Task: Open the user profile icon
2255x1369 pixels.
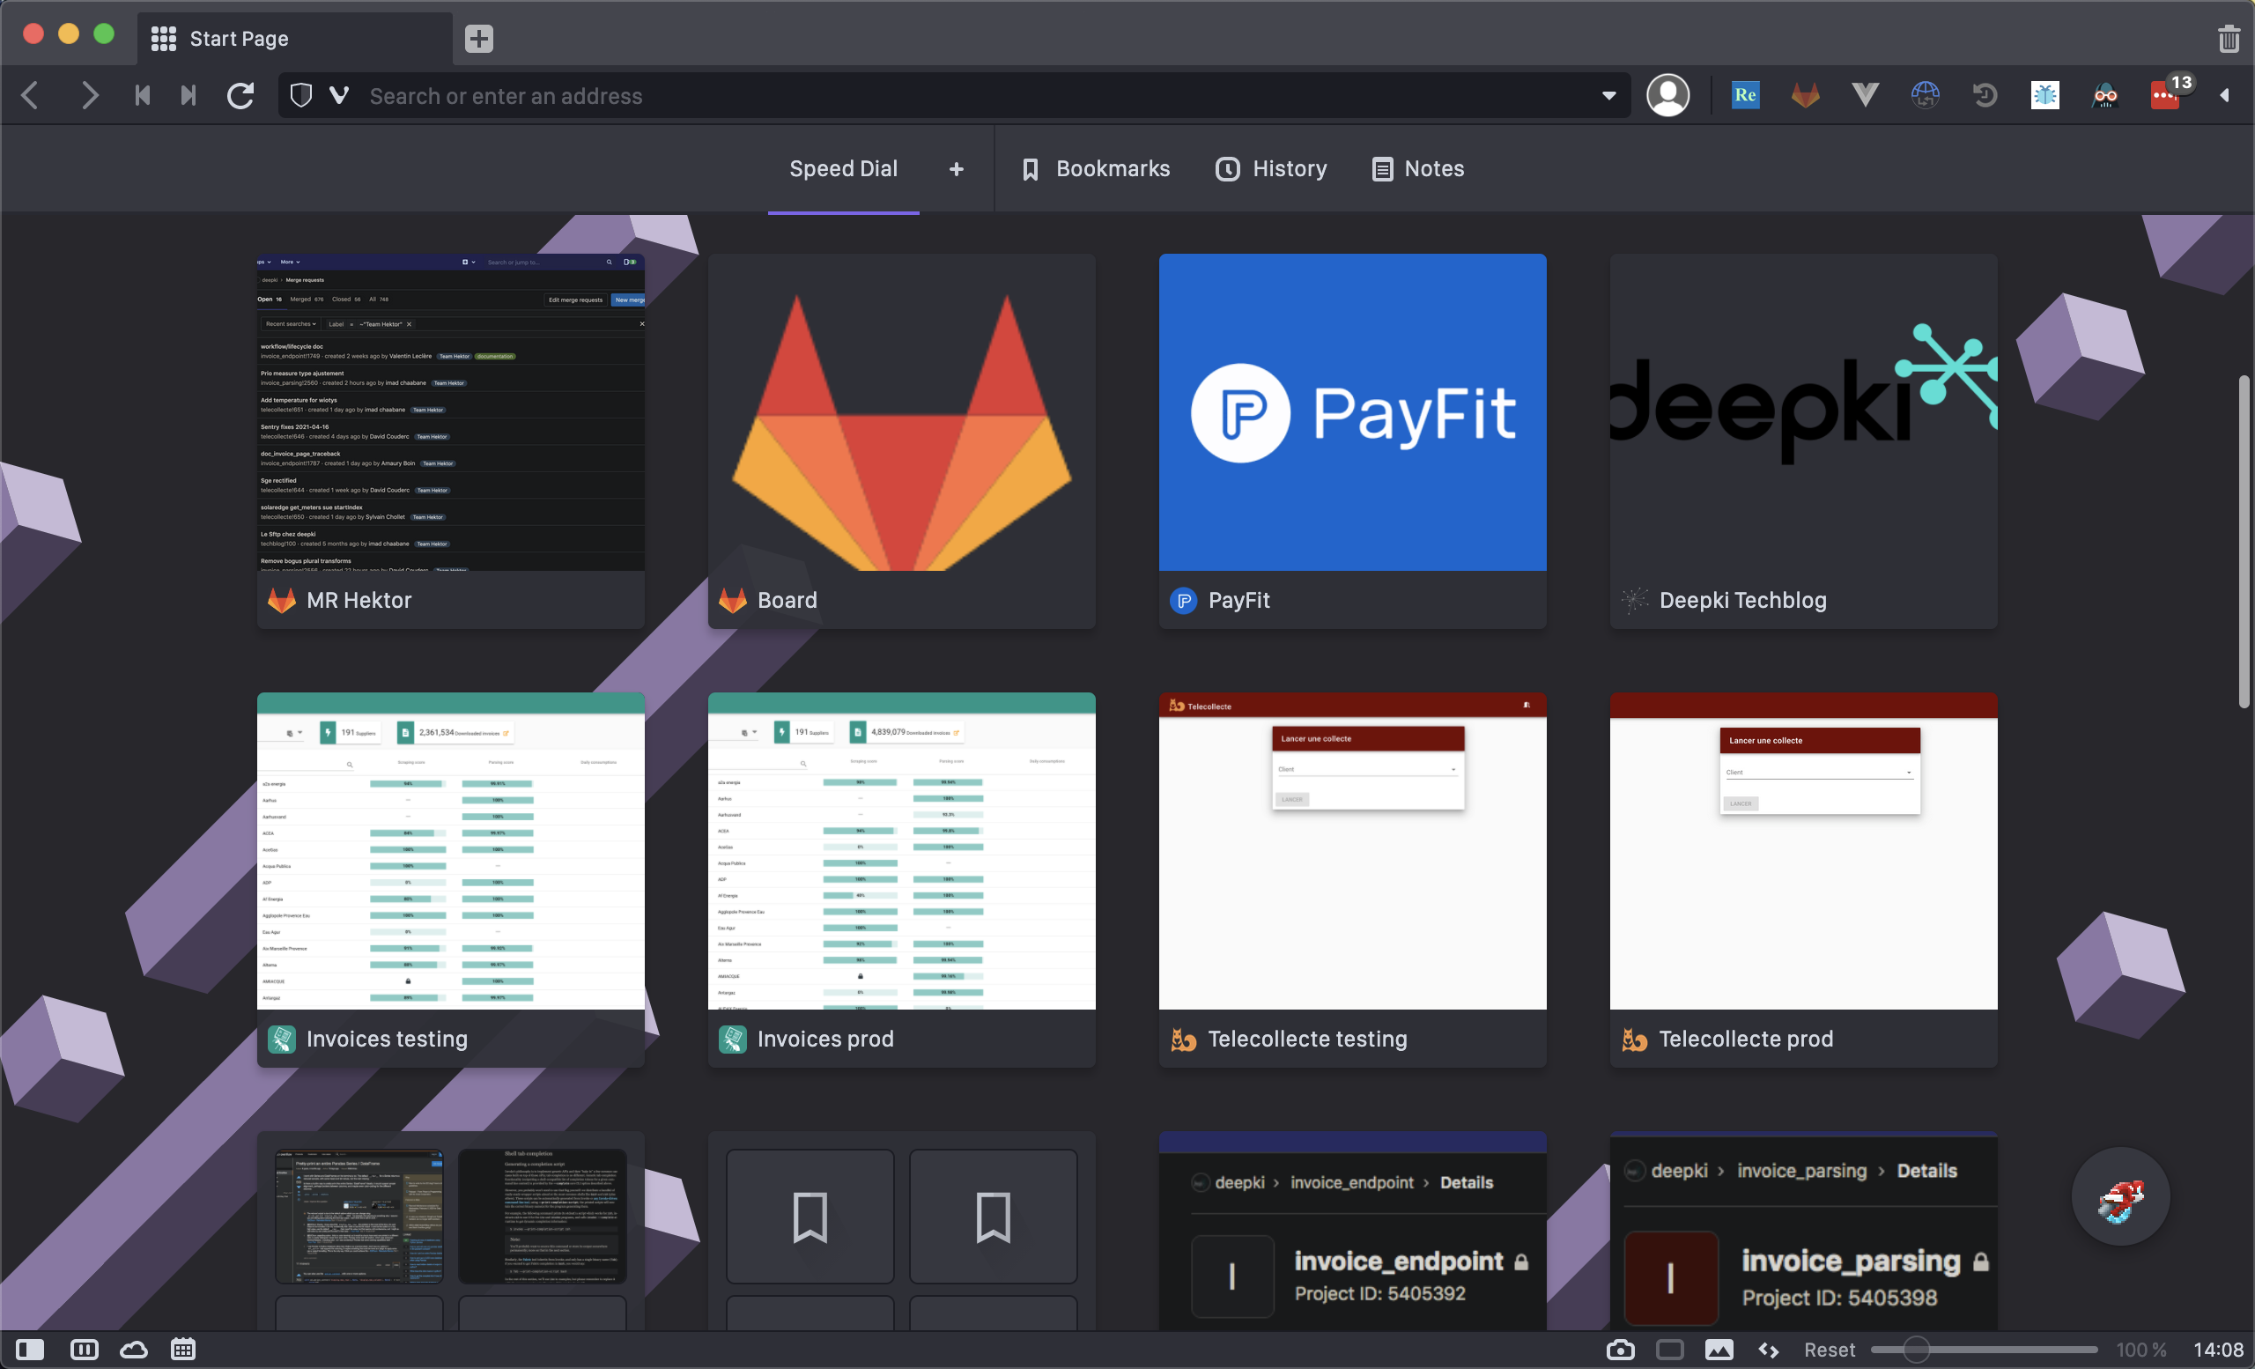Action: tap(1667, 95)
